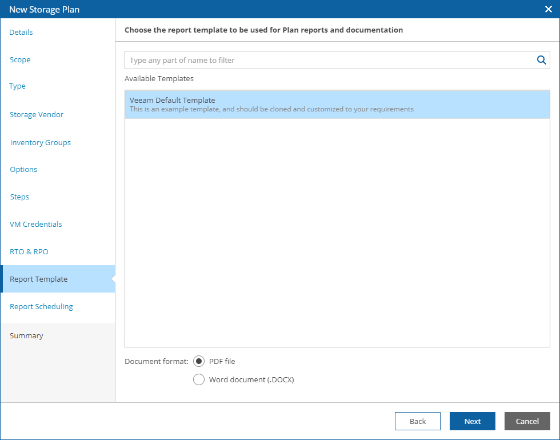The image size is (560, 440).
Task: Open the Options step
Action: coord(23,169)
